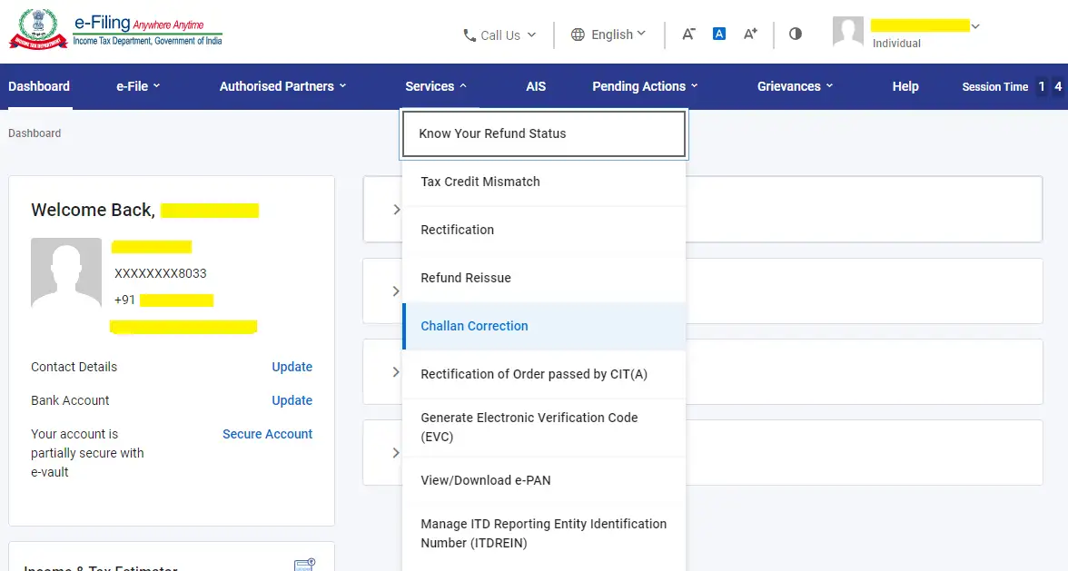Click the user profile avatar in header
The height and width of the screenshot is (571, 1068).
(x=847, y=33)
